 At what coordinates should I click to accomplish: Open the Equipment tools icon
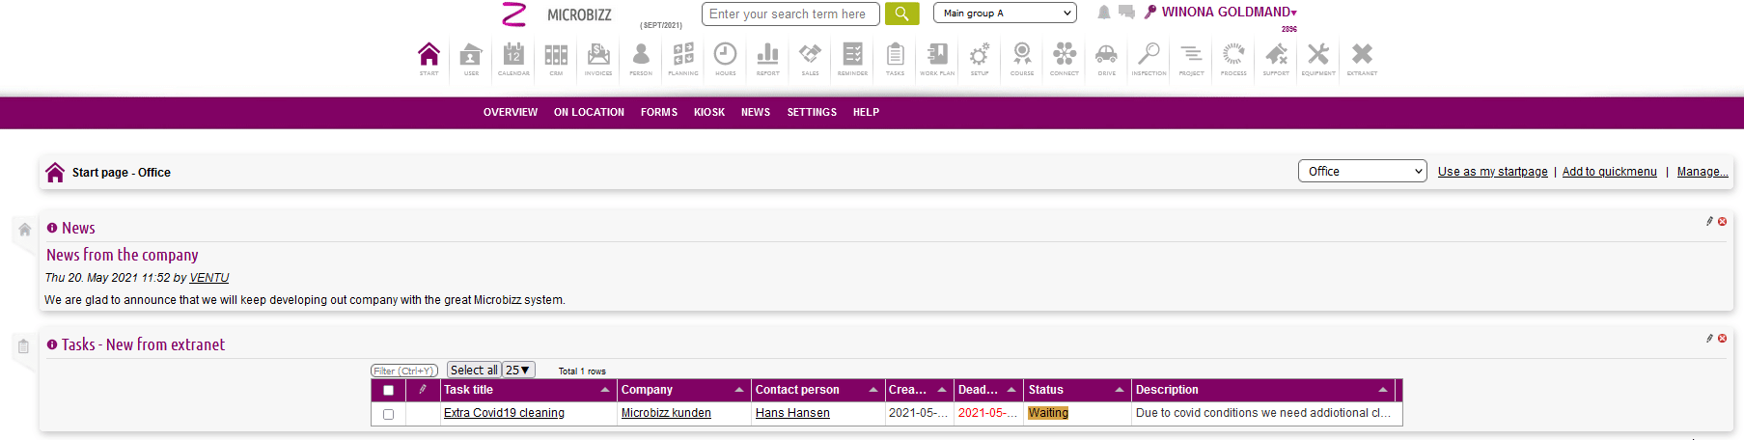[x=1318, y=57]
